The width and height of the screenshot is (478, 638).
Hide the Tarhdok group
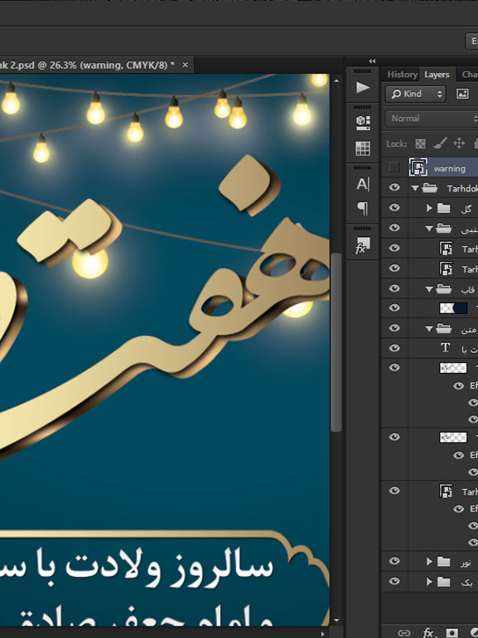coord(394,187)
